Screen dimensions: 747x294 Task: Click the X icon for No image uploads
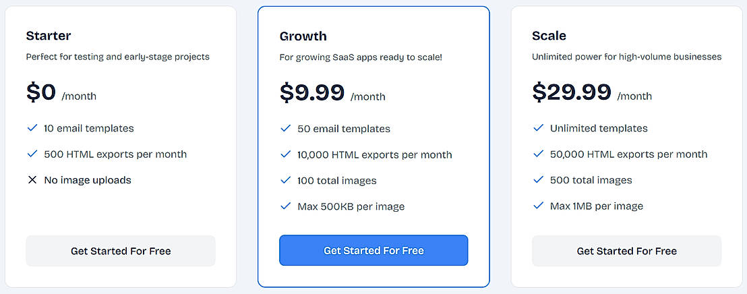pos(32,180)
